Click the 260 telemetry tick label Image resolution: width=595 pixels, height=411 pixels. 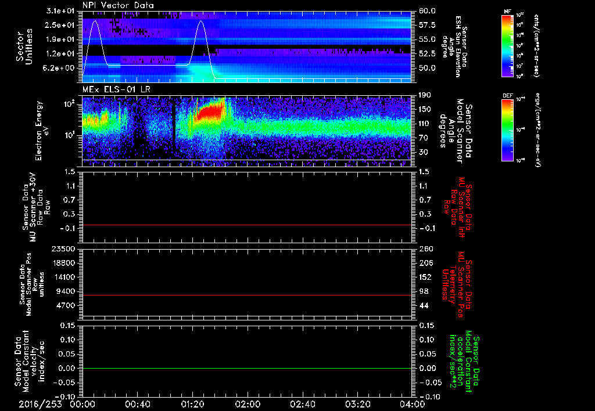point(425,248)
